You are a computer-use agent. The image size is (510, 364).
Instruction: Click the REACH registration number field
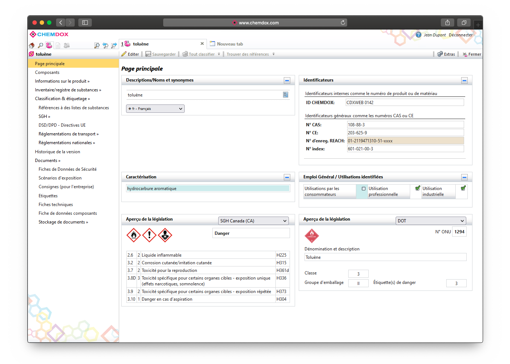pos(405,141)
